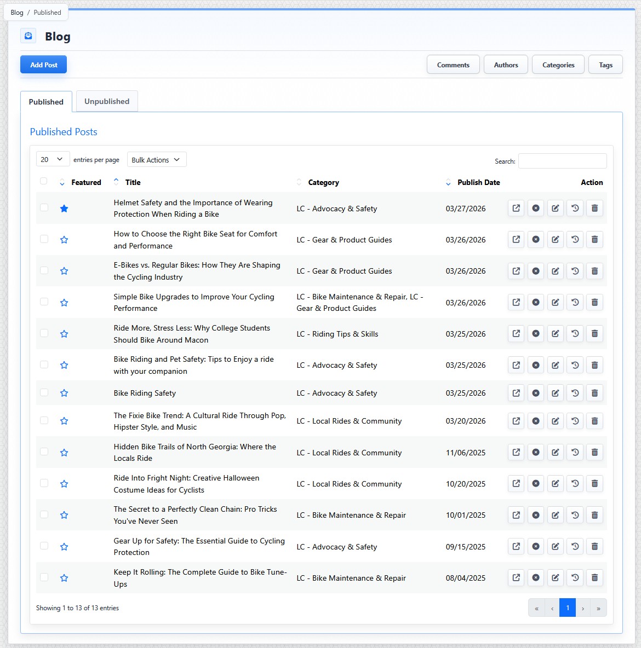Open the Fixie Bike Trend post externally
Screen dimensions: 641x648
[x=516, y=421]
